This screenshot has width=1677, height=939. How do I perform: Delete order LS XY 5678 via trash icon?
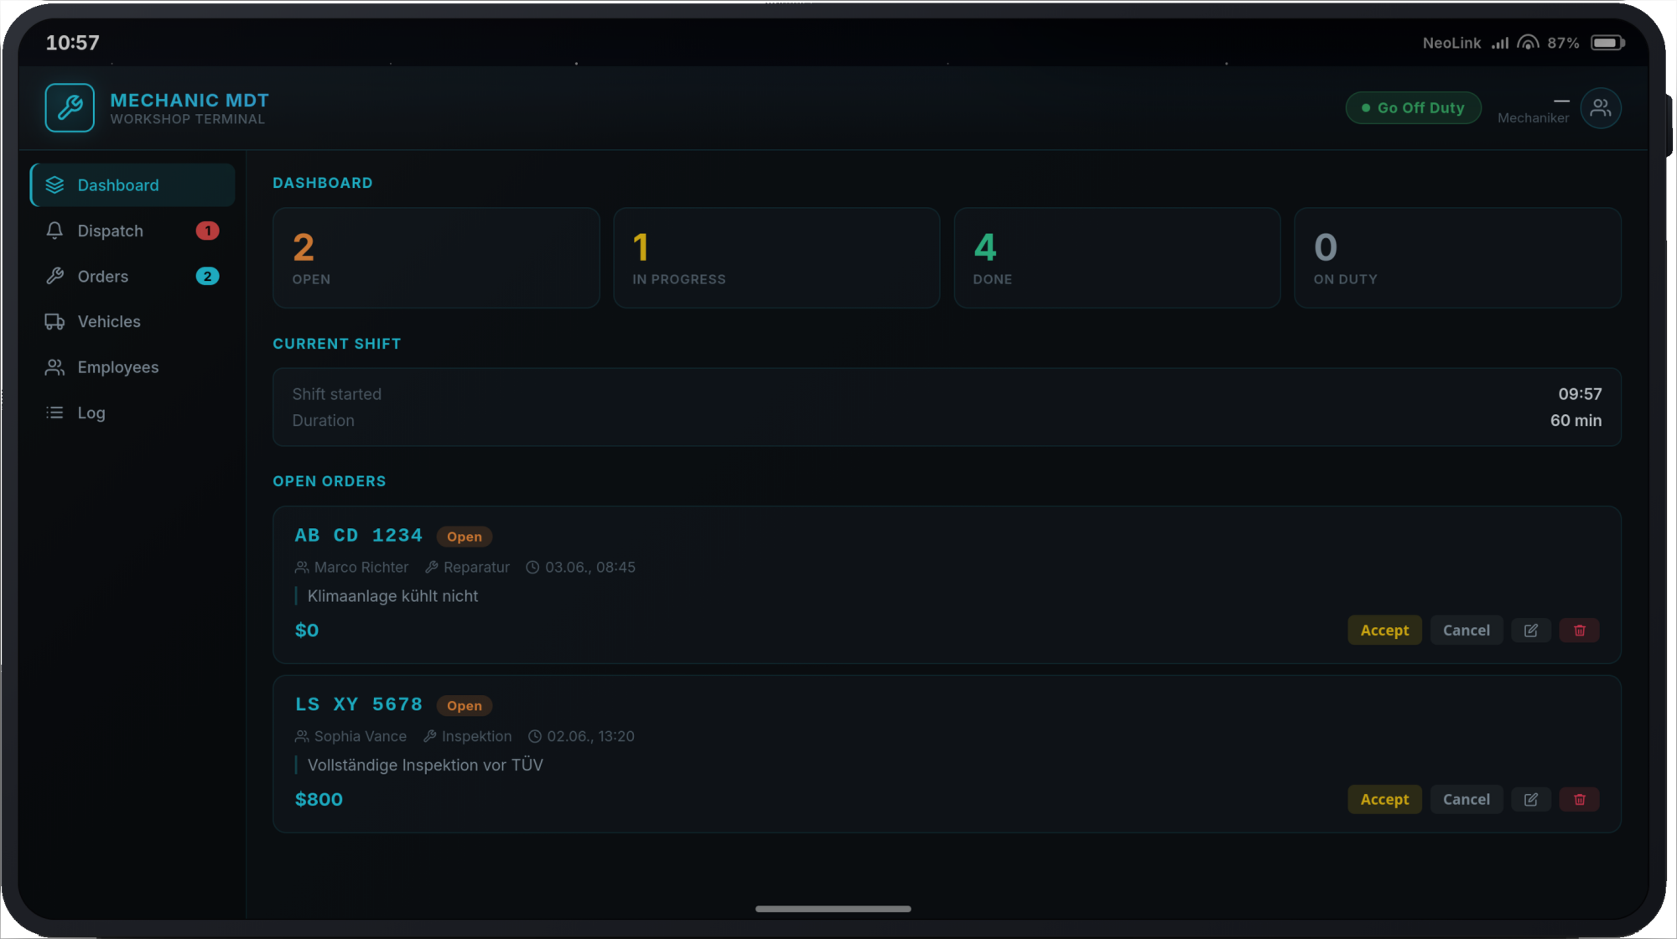(x=1580, y=800)
